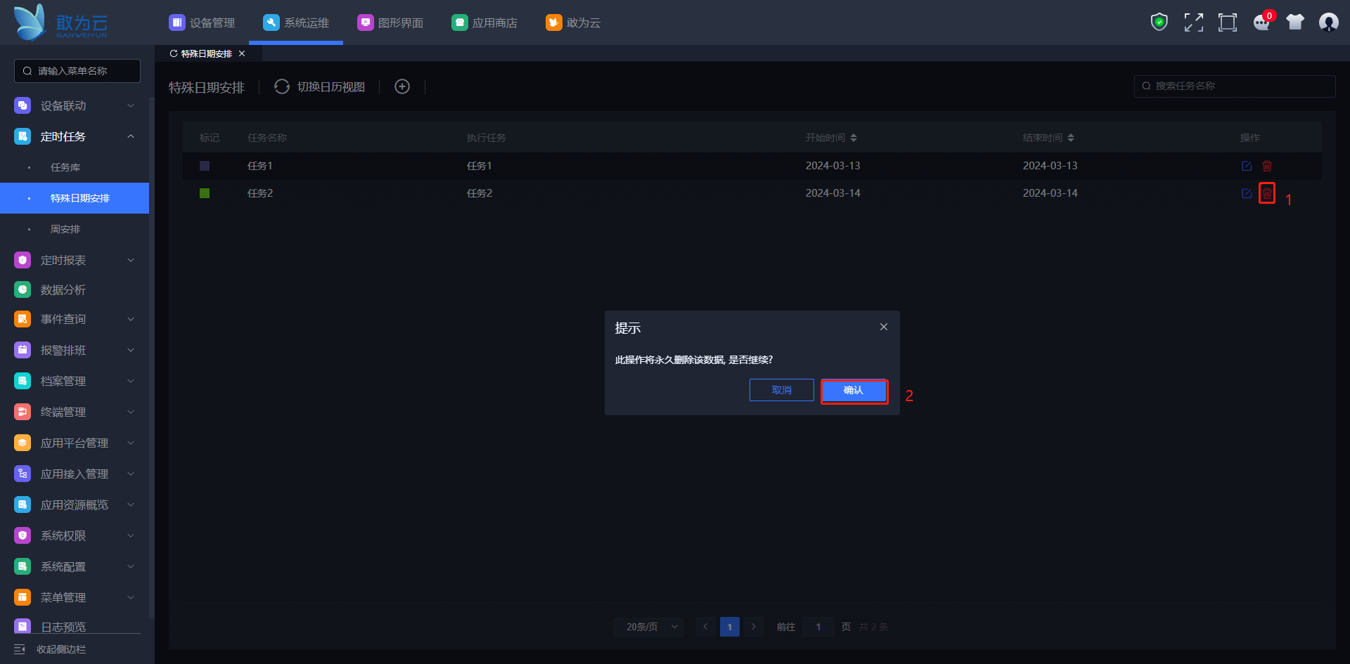Confirm deletion with 确认 button
The width and height of the screenshot is (1350, 664).
tap(854, 391)
